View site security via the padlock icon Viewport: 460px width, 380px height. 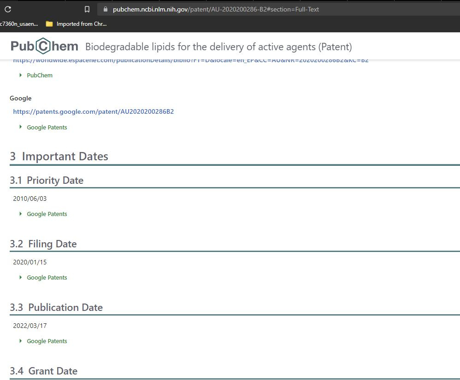106,9
